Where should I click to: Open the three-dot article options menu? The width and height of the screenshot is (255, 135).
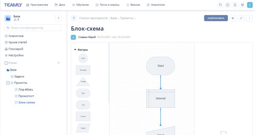[250, 18]
